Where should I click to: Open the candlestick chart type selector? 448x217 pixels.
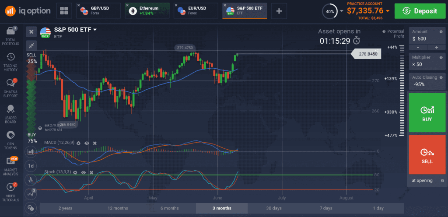[x=31, y=152]
